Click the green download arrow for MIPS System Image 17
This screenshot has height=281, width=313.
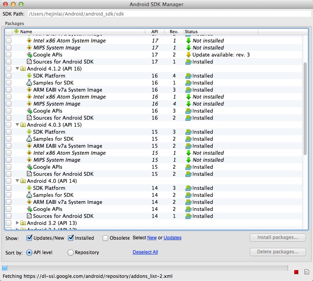click(x=188, y=48)
